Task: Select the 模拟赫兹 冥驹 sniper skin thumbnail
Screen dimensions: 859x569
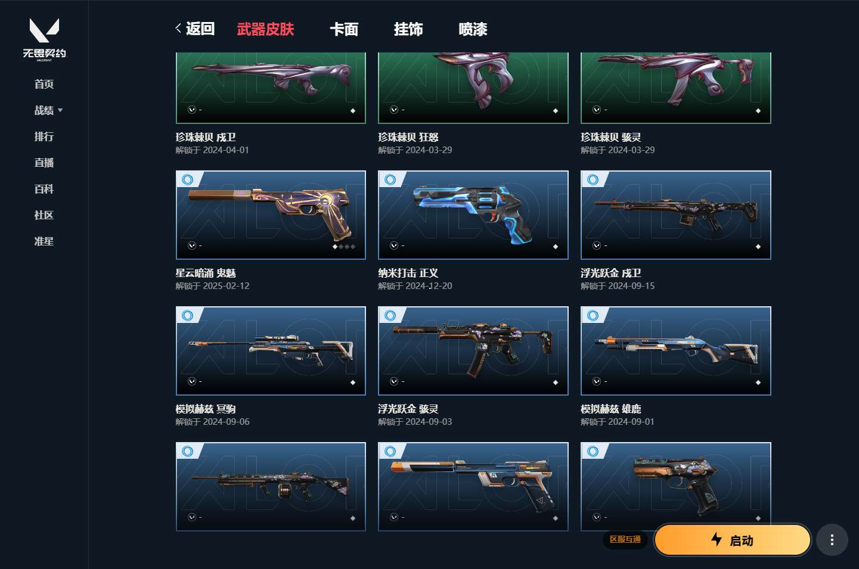Action: click(x=271, y=351)
